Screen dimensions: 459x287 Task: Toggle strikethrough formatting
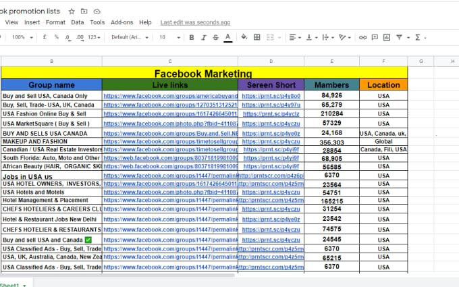pos(216,38)
